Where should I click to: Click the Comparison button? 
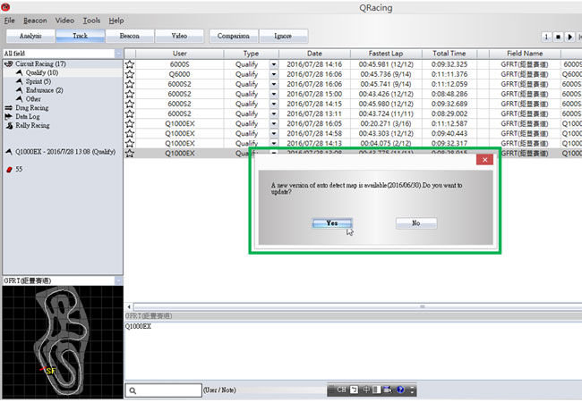click(234, 36)
